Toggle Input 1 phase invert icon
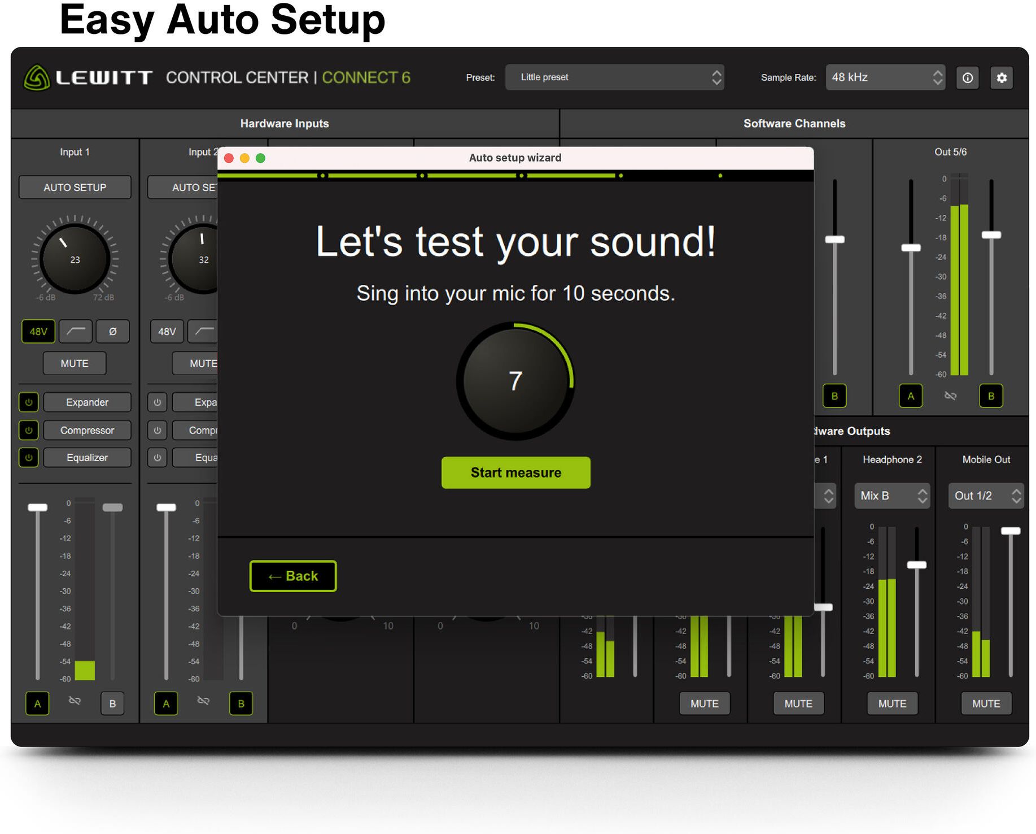 [112, 332]
